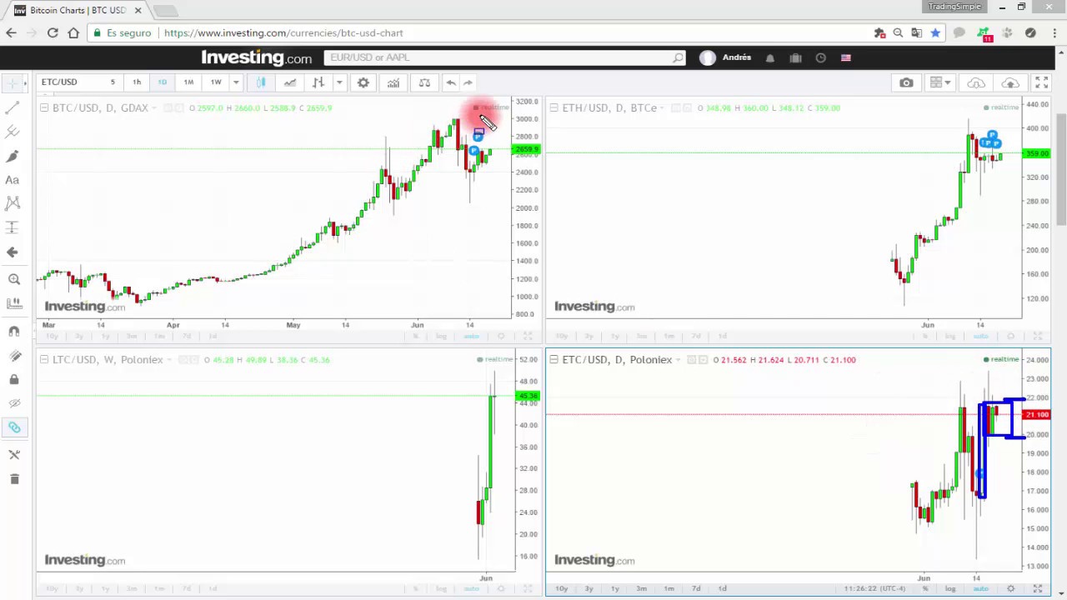Select the zoom in magnifier tool

(13, 280)
